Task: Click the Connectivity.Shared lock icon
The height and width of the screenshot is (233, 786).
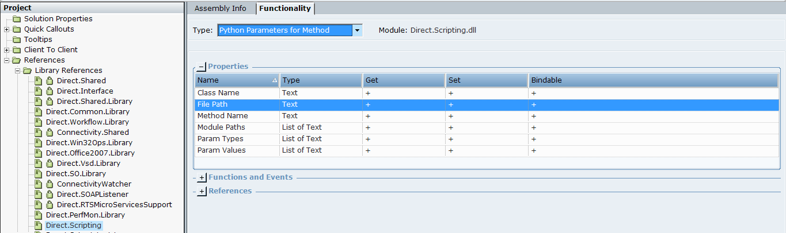Action: tap(50, 133)
